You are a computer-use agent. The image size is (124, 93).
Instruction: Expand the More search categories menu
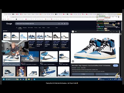(x=48, y=28)
